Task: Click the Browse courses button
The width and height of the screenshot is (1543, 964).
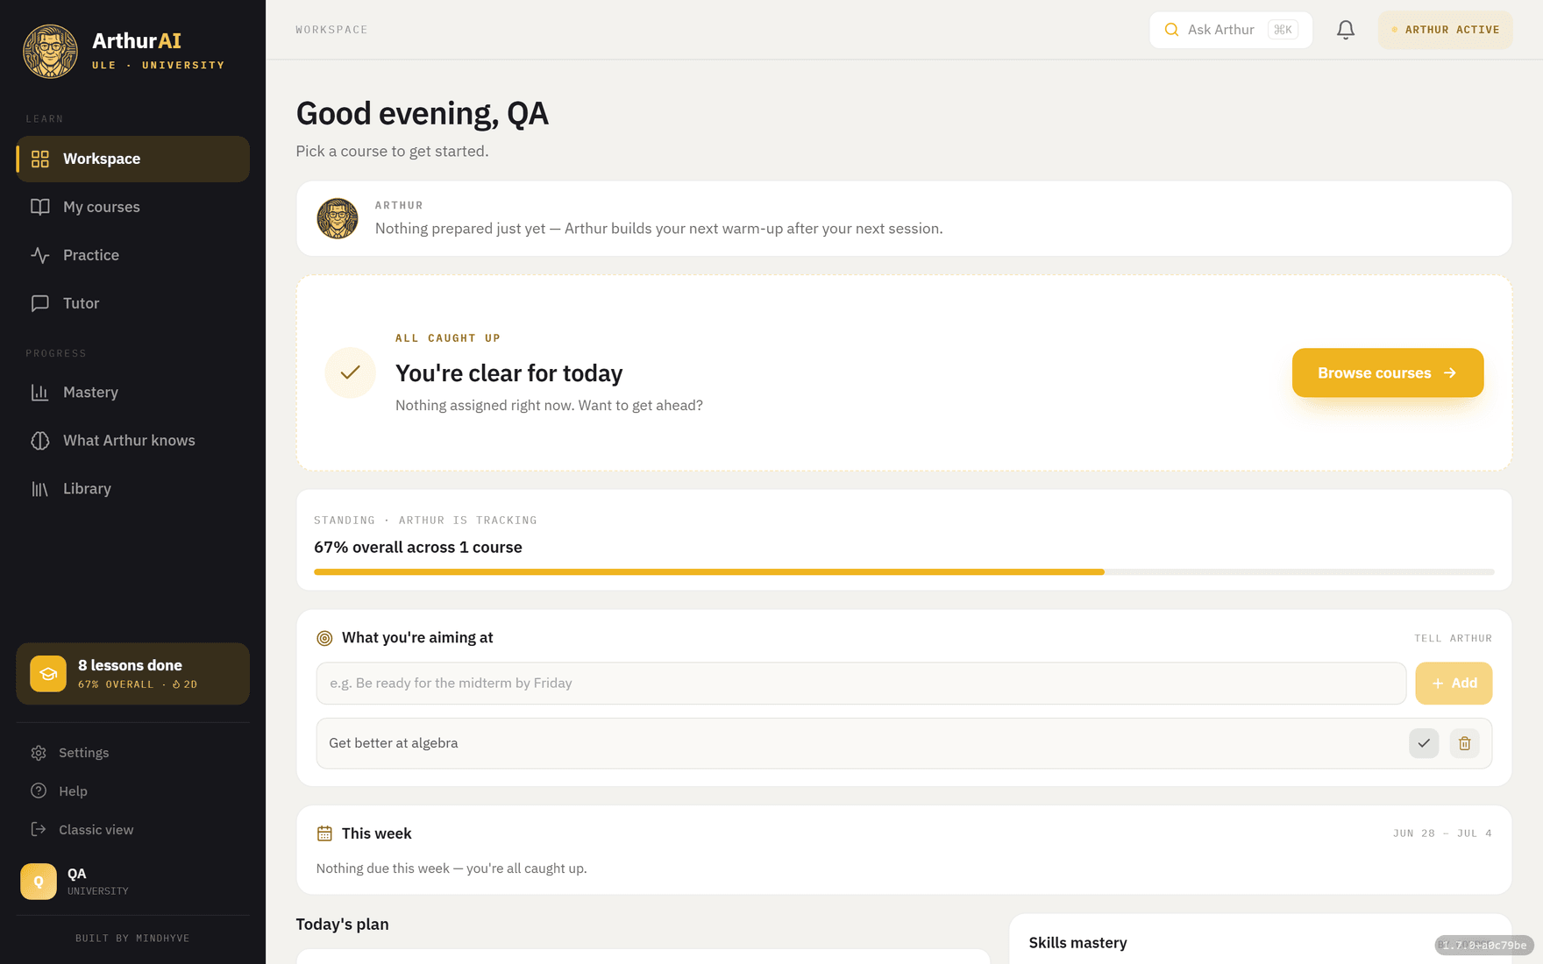Action: [1388, 373]
